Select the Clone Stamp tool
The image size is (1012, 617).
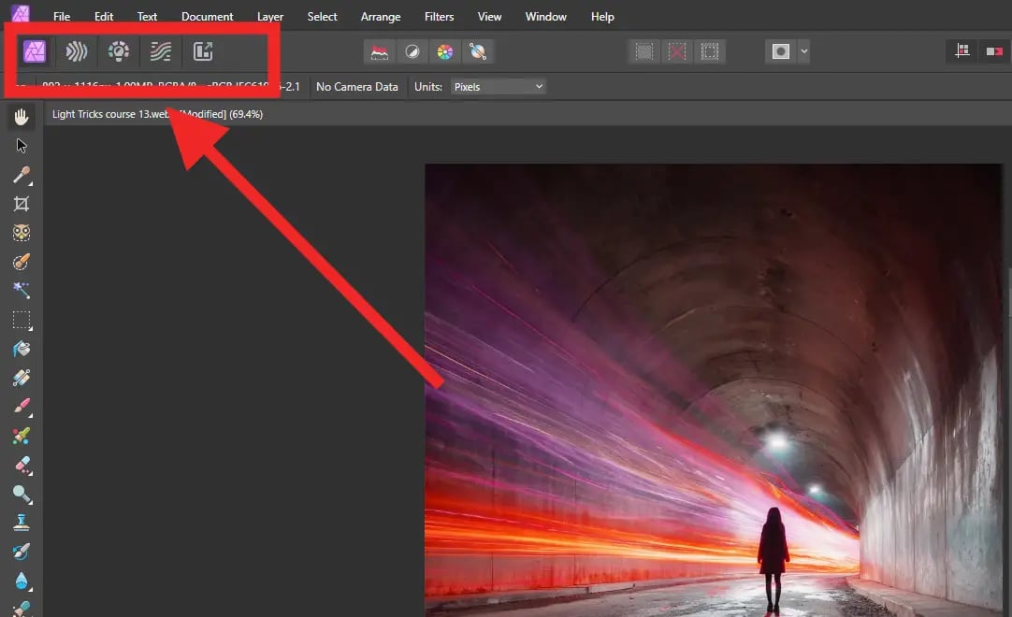[22, 523]
